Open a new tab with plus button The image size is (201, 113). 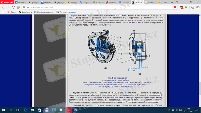(x=172, y=3)
